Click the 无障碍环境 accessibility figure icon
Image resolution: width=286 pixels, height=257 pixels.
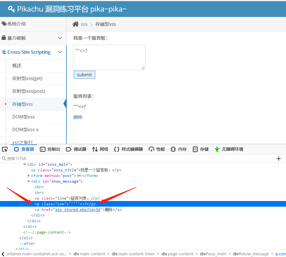217,149
